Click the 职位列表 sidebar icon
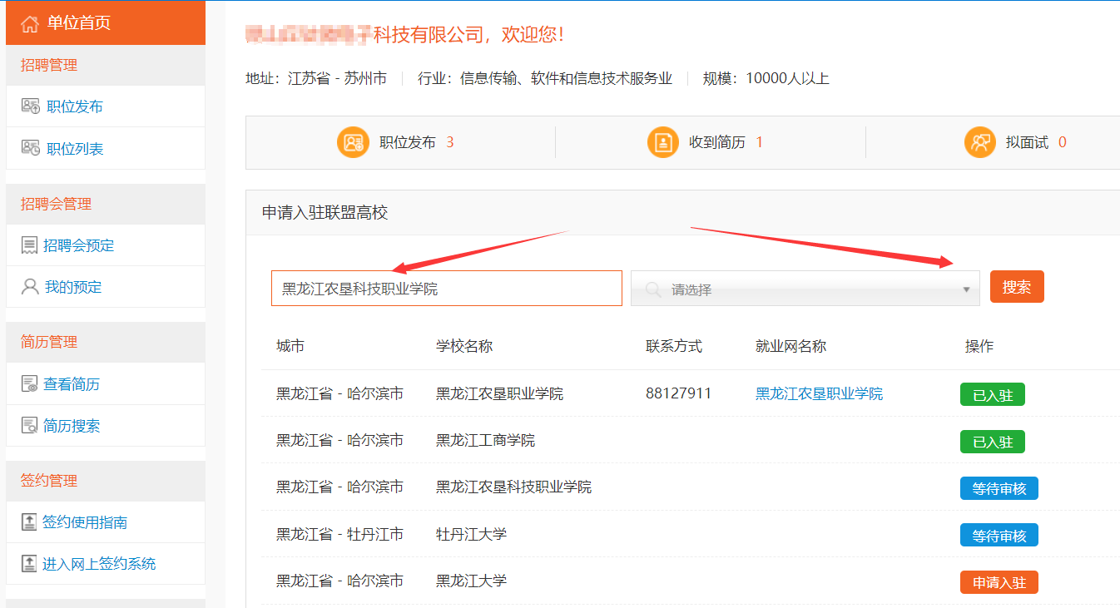 [30, 148]
